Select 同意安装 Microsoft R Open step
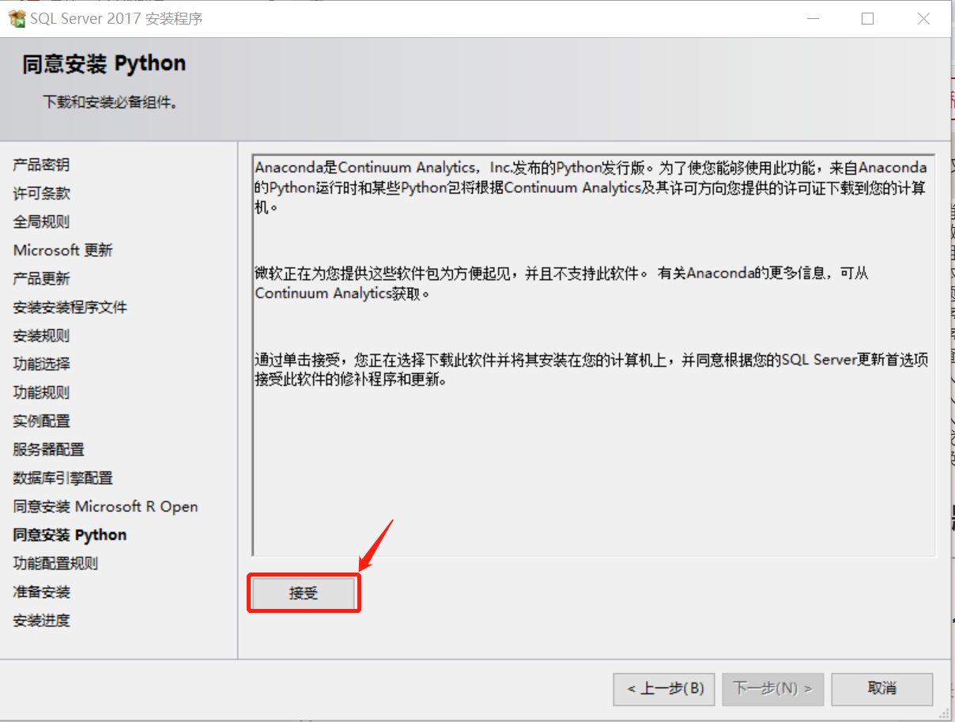Image resolution: width=955 pixels, height=722 pixels. [x=105, y=506]
